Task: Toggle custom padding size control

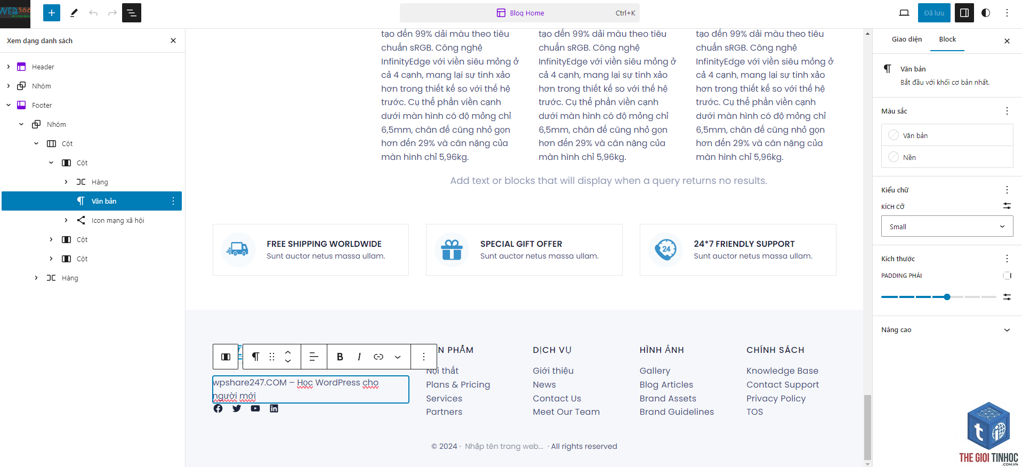Action: pos(1007,297)
